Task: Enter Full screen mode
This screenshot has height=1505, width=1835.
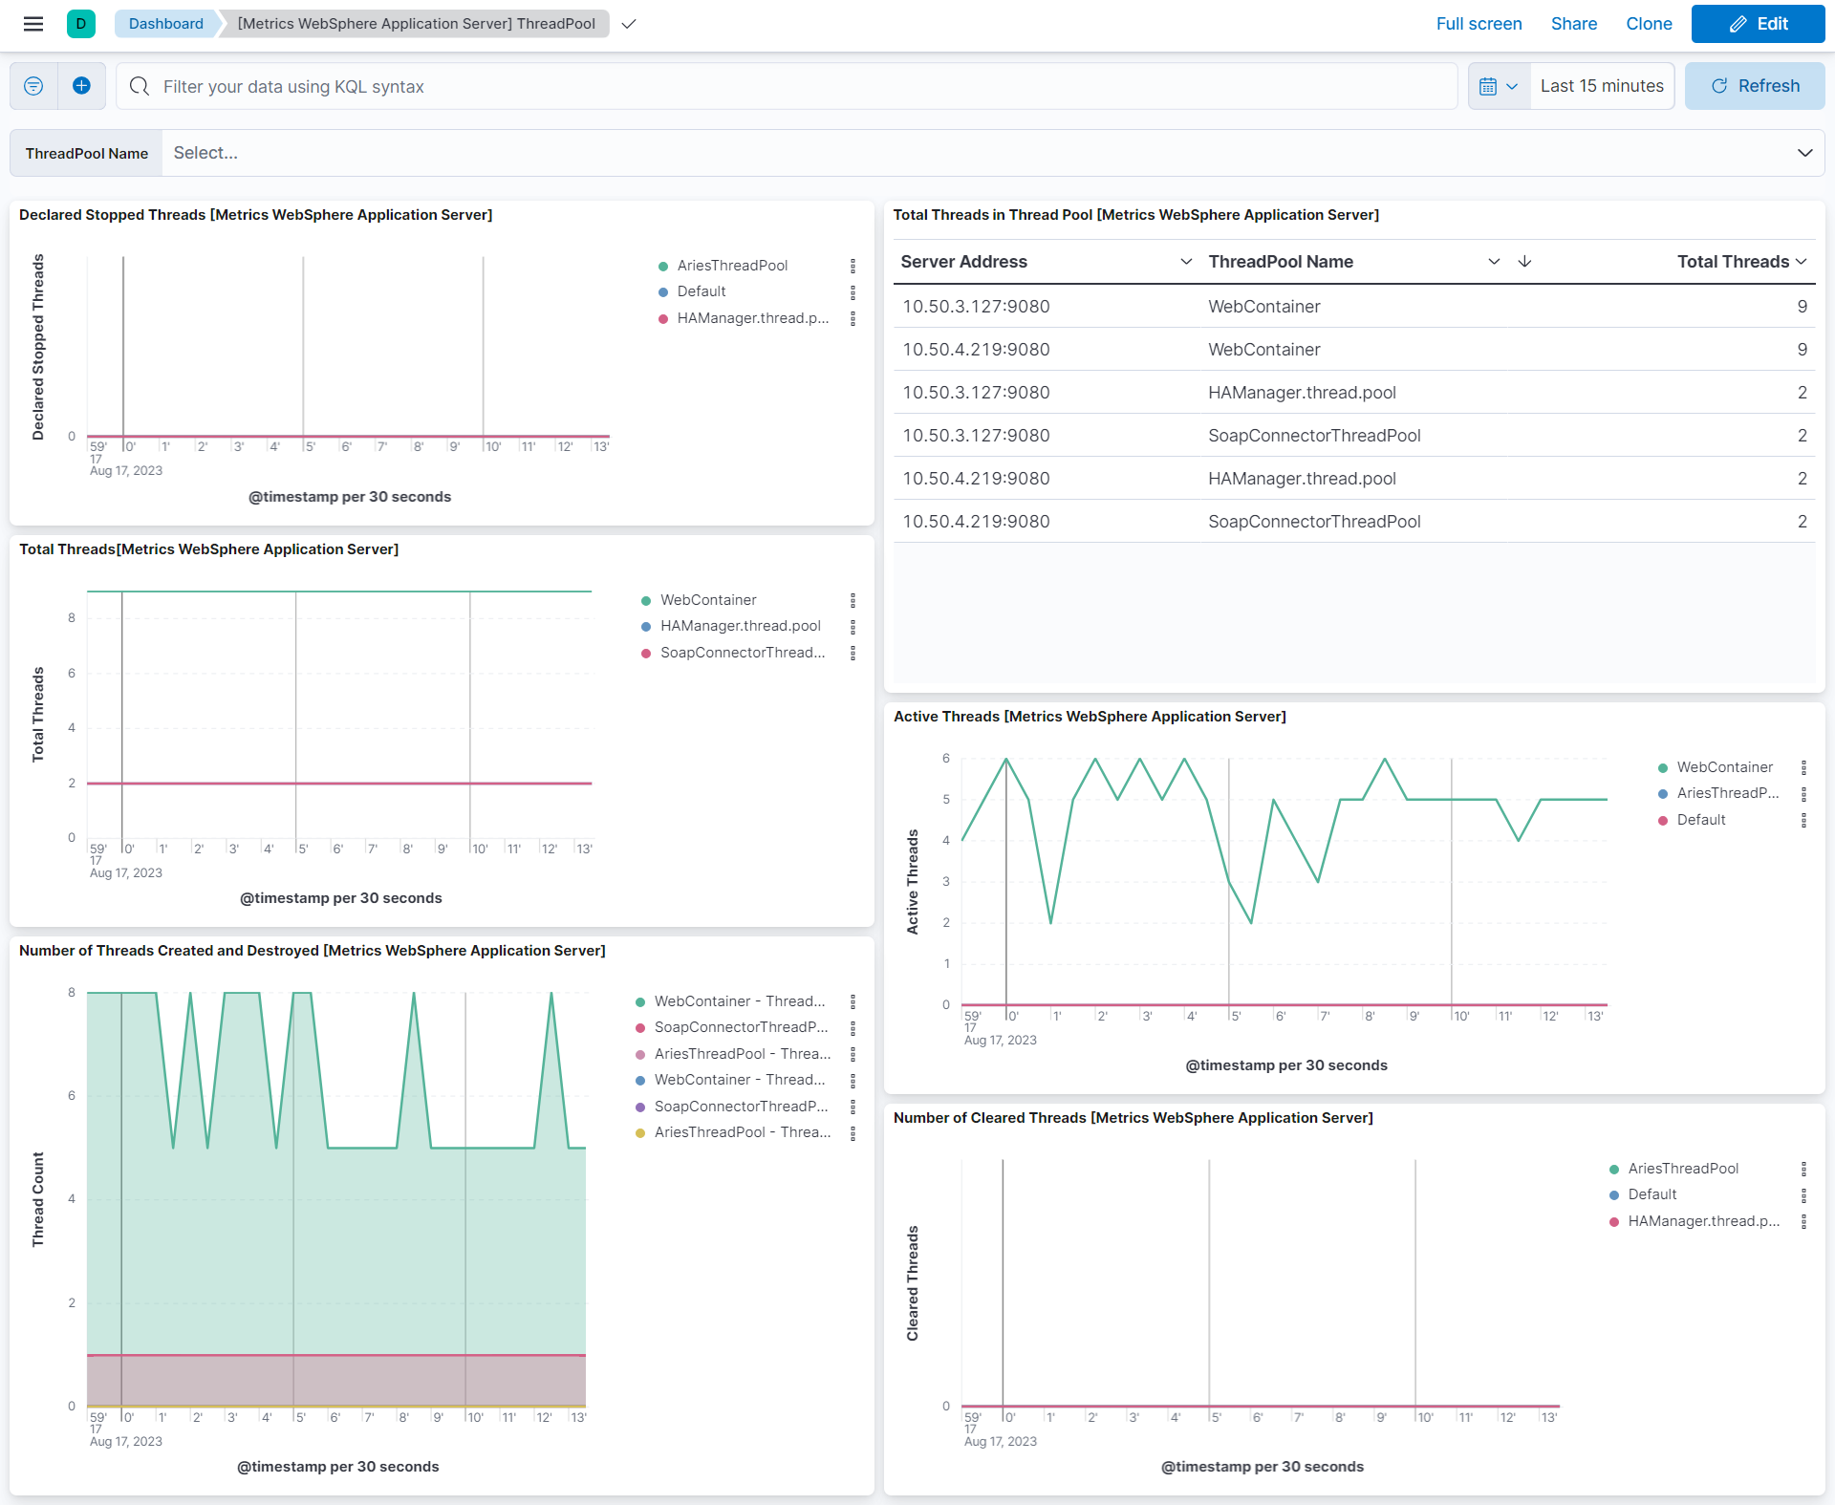Action: coord(1479,24)
